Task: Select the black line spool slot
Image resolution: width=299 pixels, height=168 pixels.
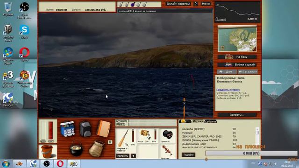Action: click(x=167, y=136)
